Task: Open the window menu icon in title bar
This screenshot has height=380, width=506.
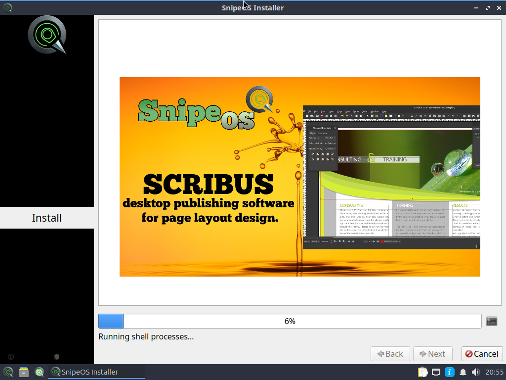Action: point(7,7)
